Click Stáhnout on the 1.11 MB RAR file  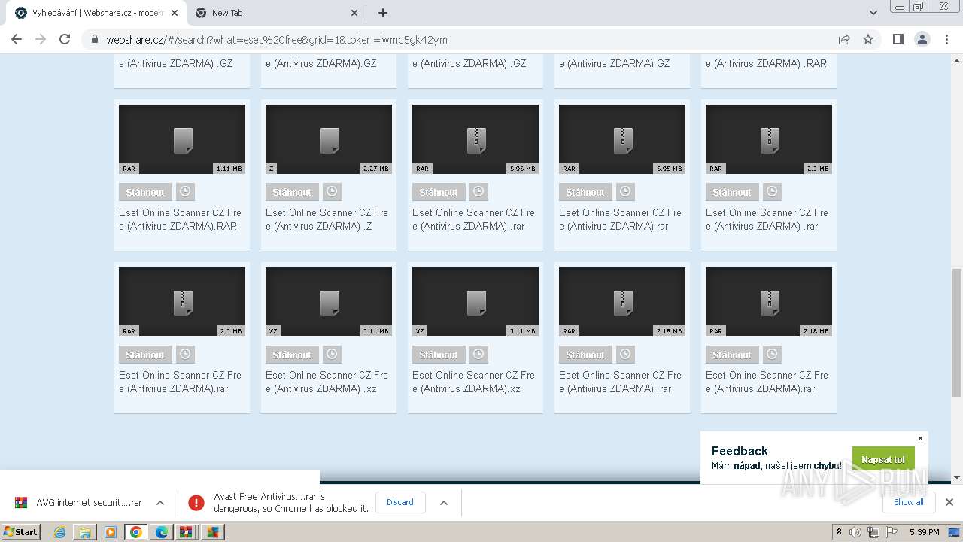[145, 192]
